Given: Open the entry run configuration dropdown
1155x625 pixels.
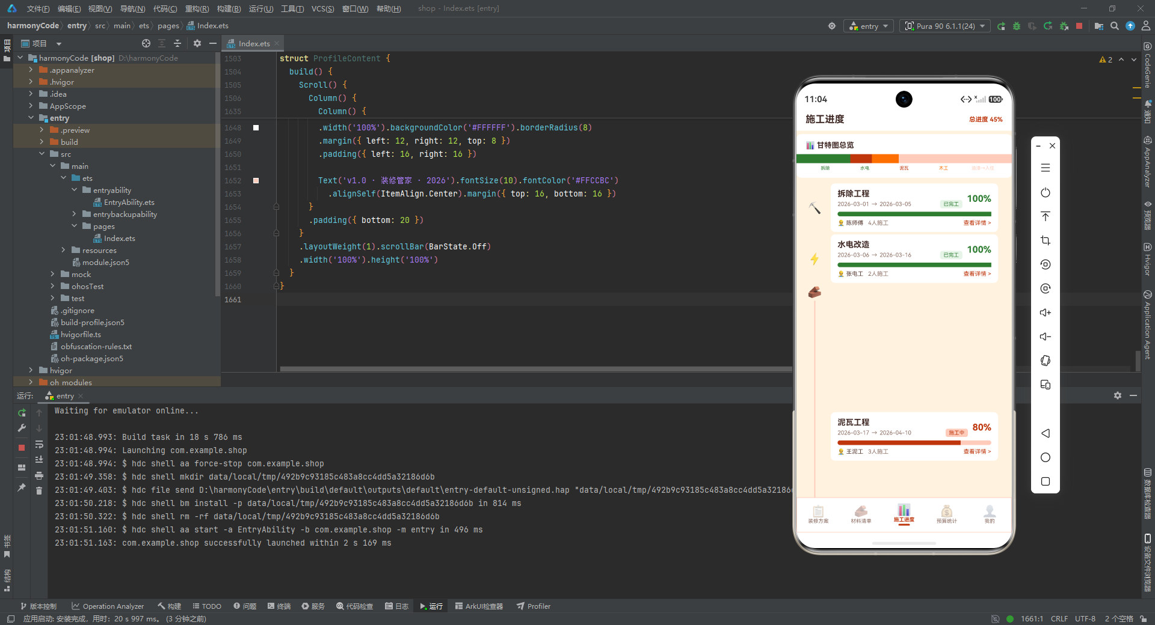Looking at the screenshot, I should pyautogui.click(x=869, y=26).
